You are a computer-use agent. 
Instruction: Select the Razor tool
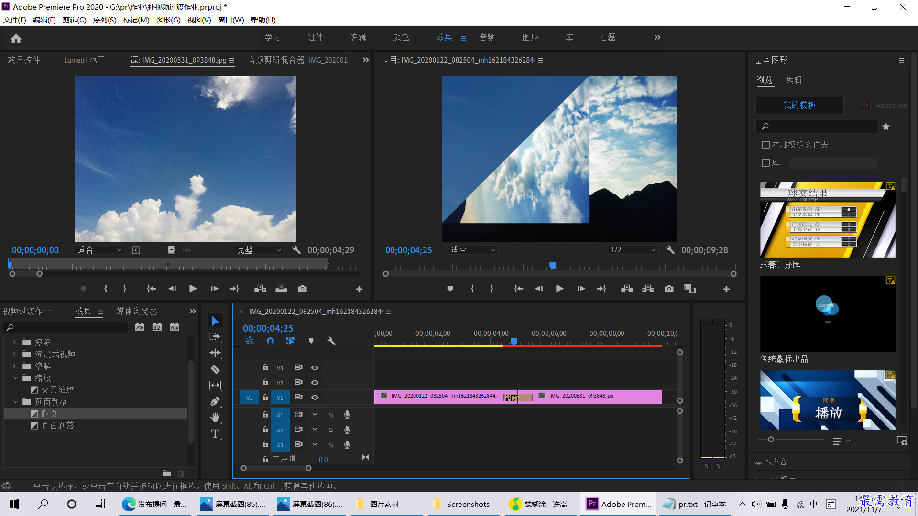point(215,369)
